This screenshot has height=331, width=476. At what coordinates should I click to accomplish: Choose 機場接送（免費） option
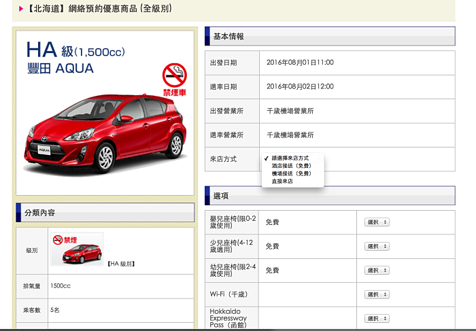(292, 173)
